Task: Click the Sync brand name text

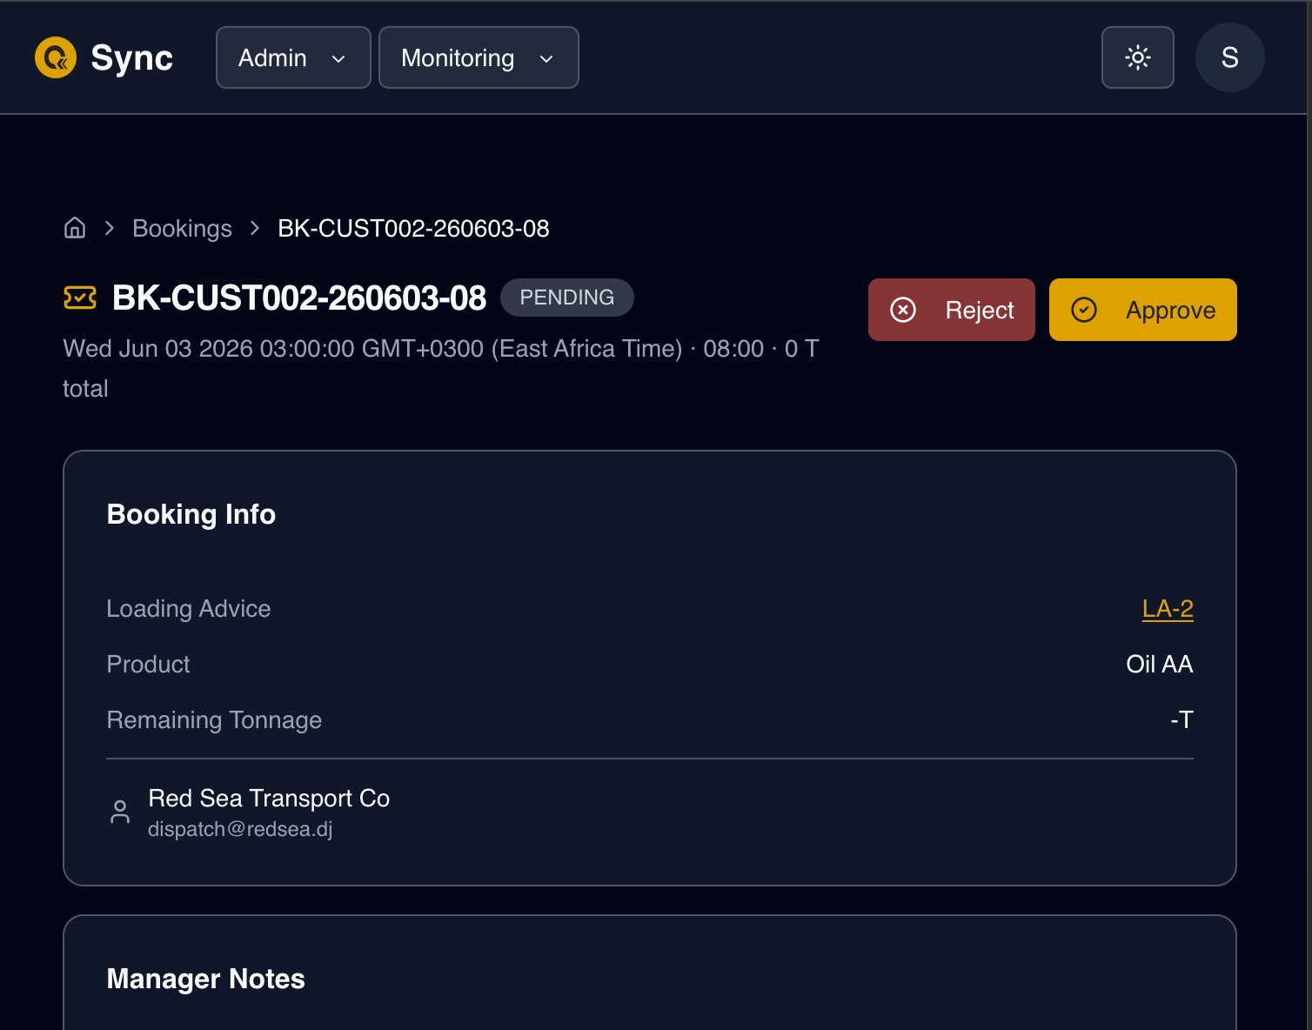Action: point(132,57)
